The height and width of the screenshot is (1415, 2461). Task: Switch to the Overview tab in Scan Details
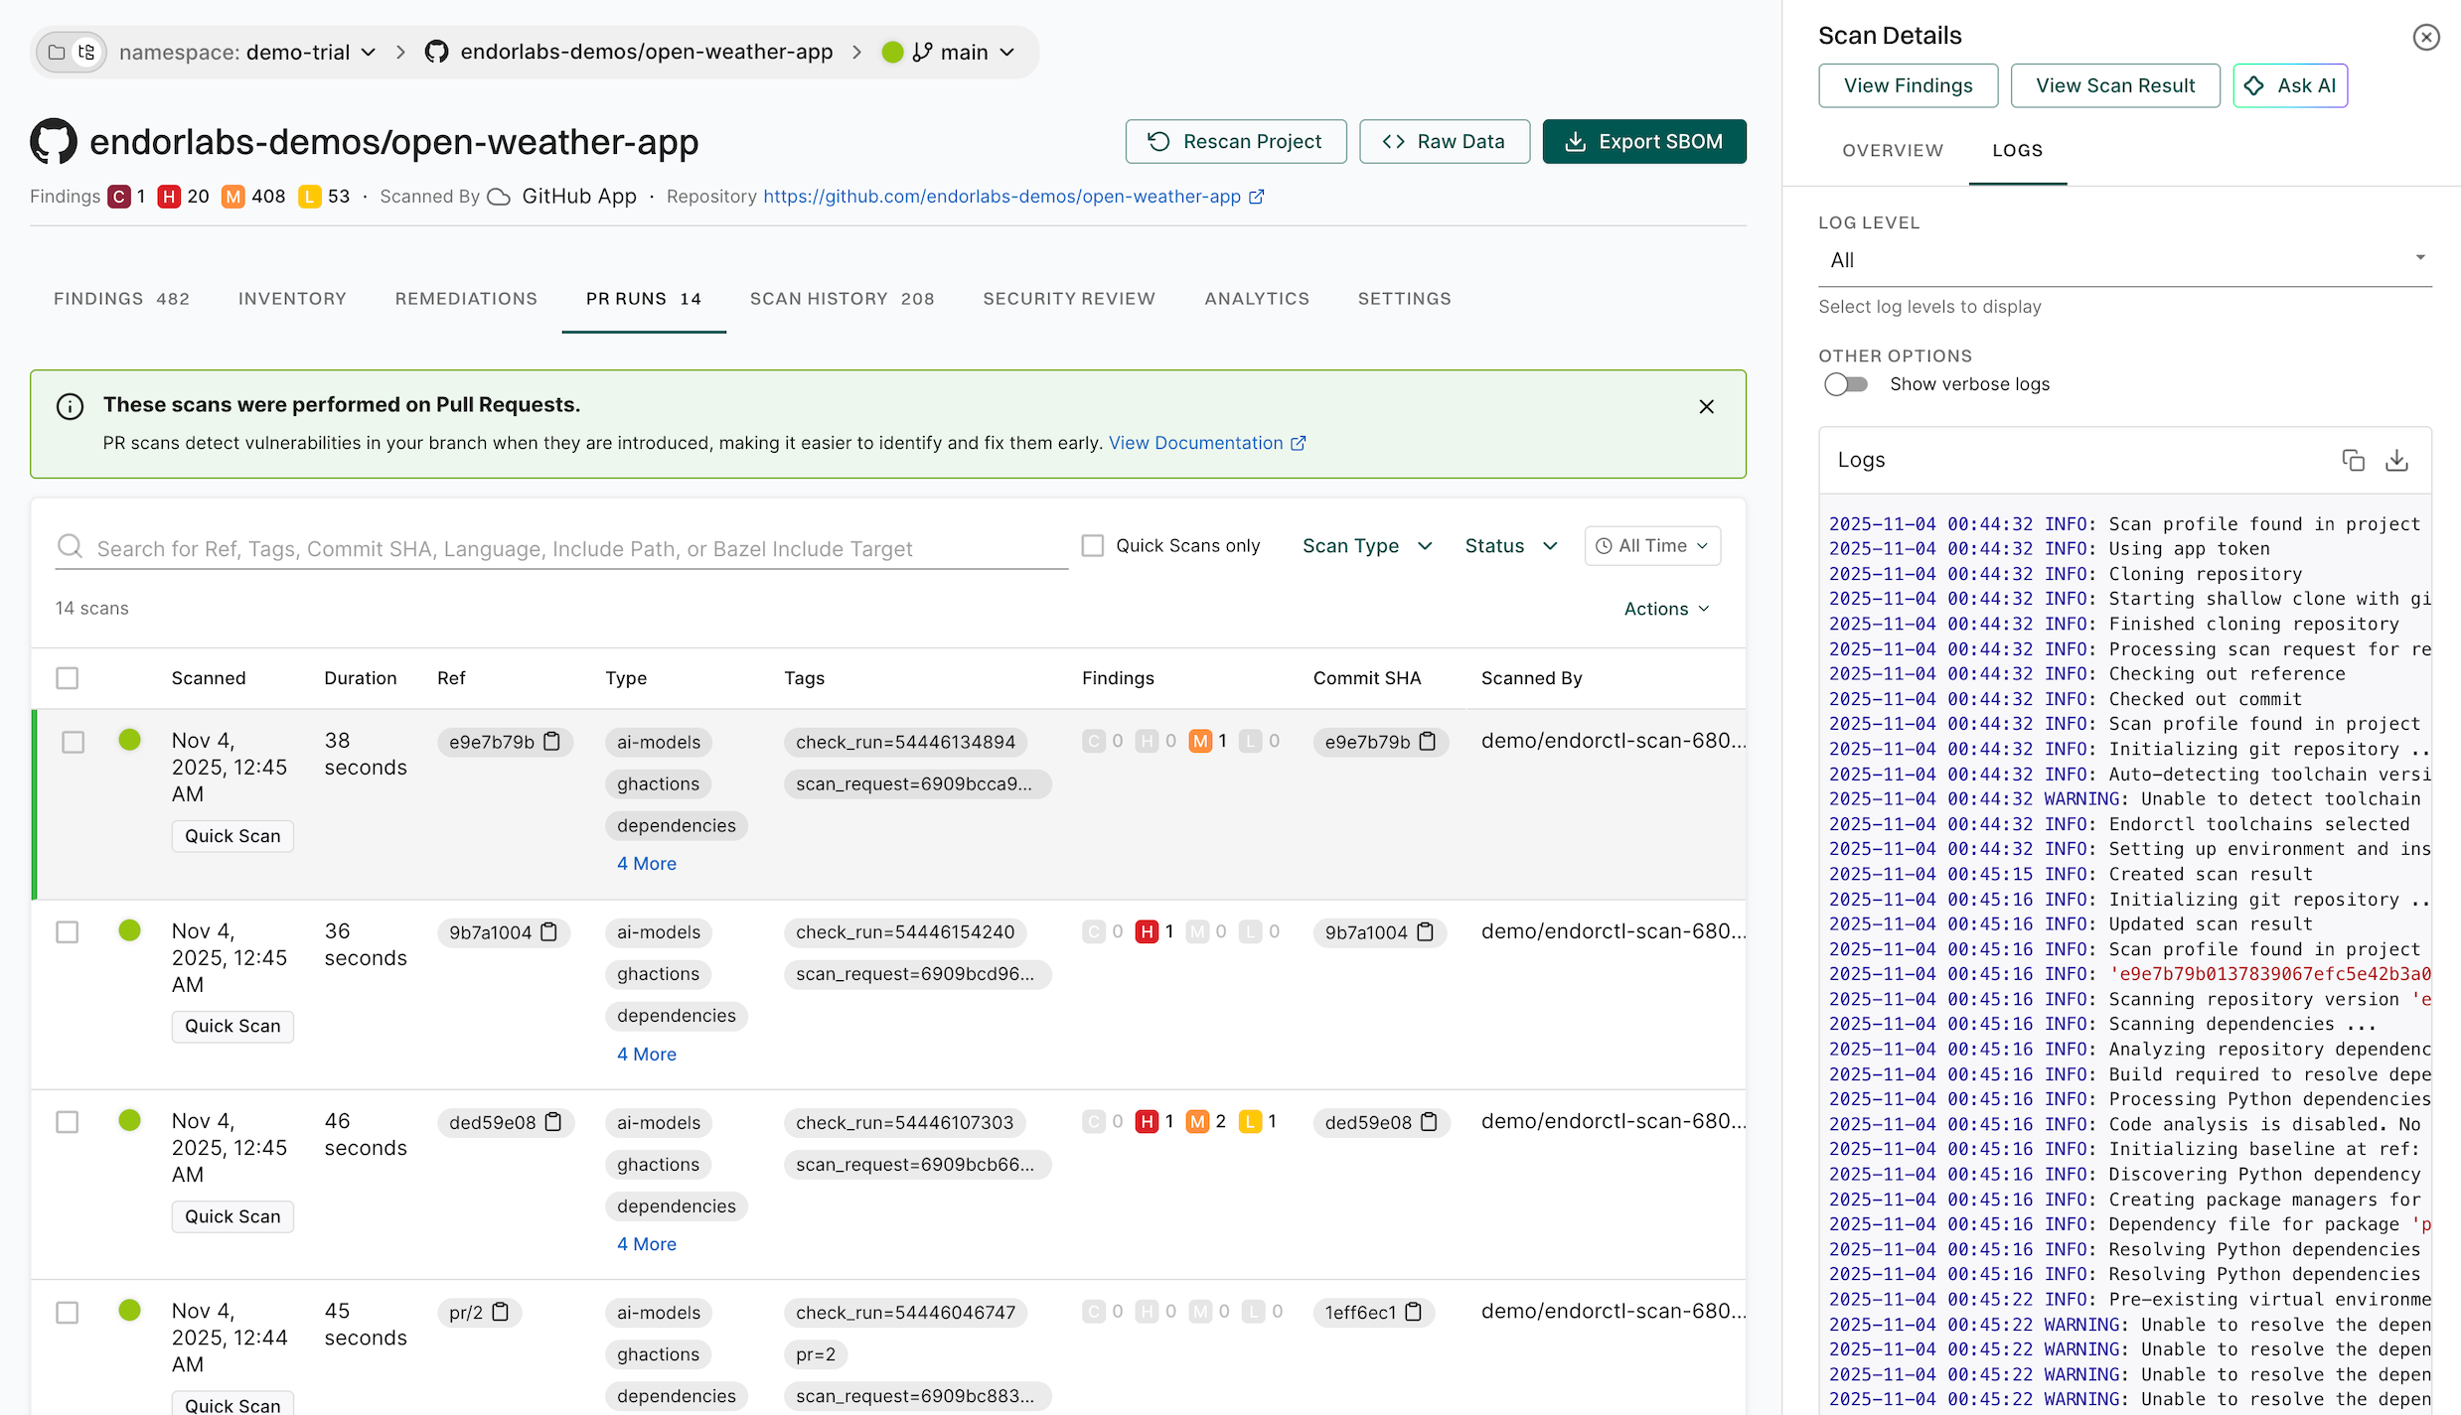(x=1892, y=151)
